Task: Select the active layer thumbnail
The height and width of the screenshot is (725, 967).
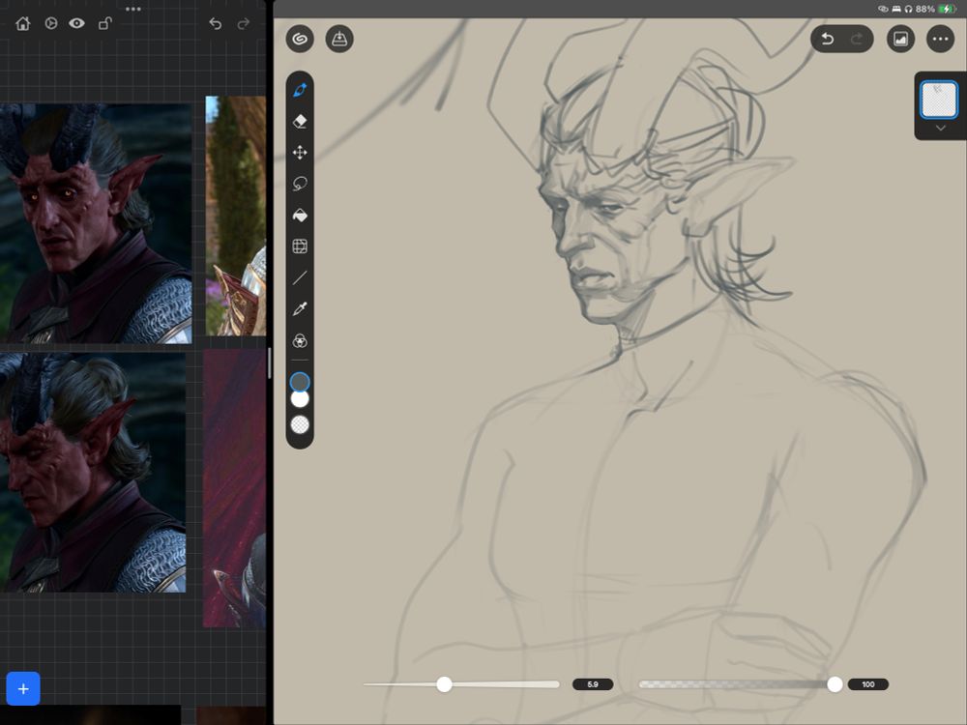Action: [939, 100]
